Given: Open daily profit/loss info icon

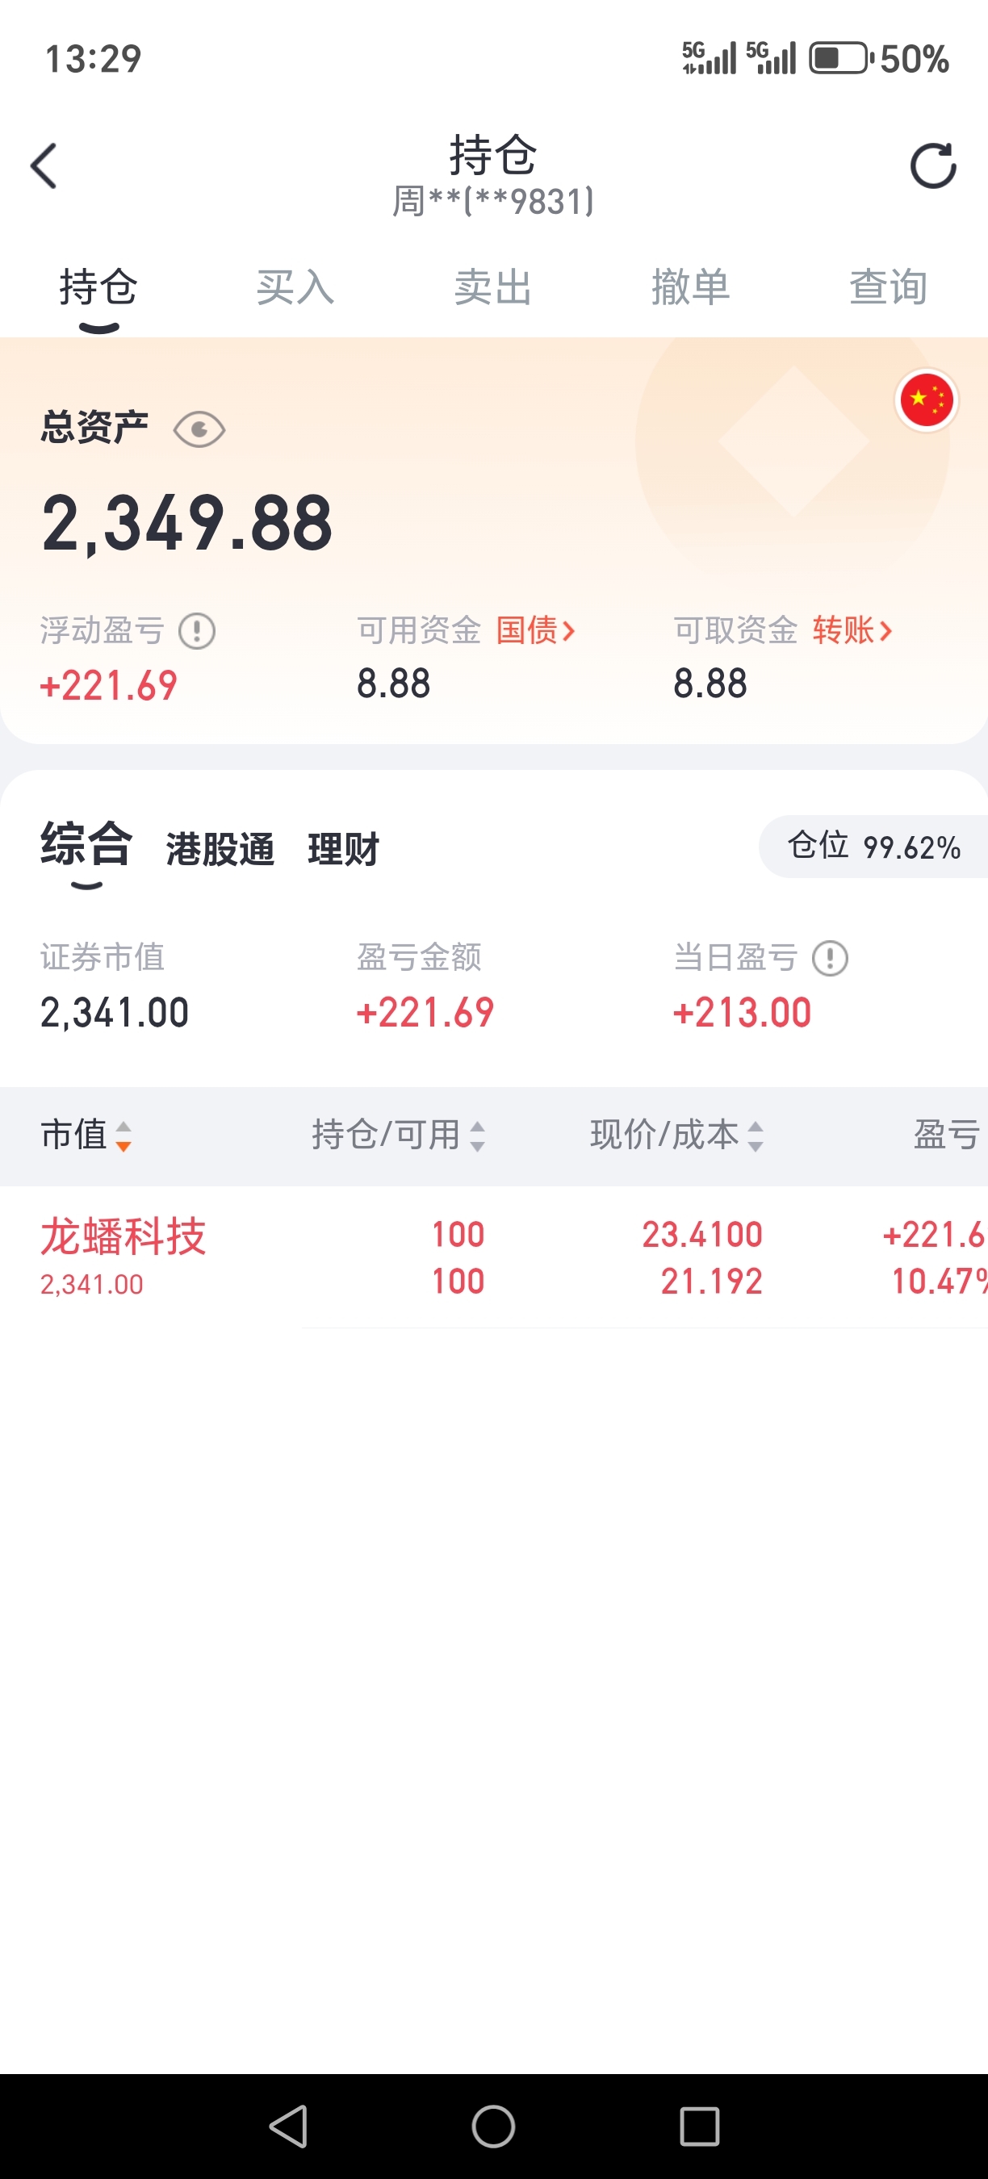Looking at the screenshot, I should click(830, 959).
